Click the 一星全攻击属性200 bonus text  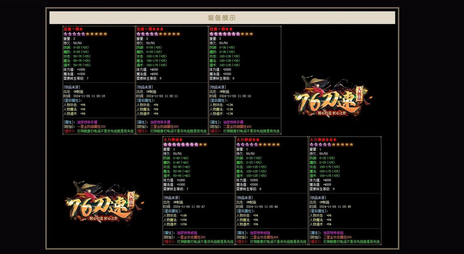point(191,237)
